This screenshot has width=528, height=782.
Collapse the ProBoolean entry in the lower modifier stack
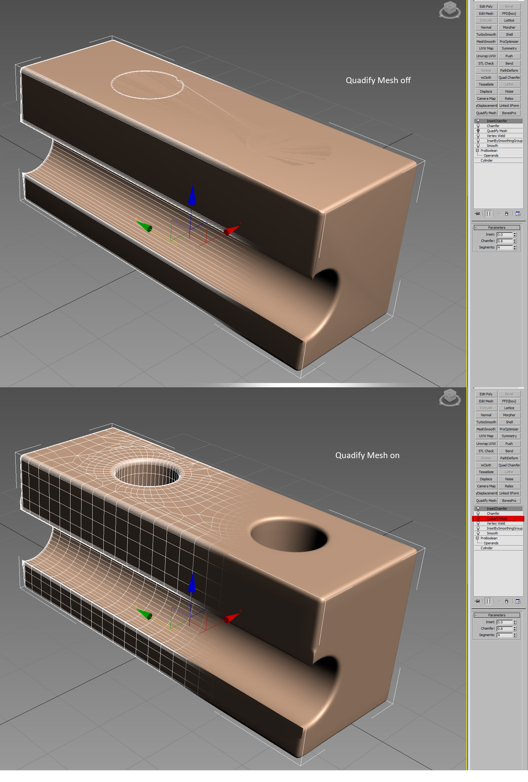[477, 538]
